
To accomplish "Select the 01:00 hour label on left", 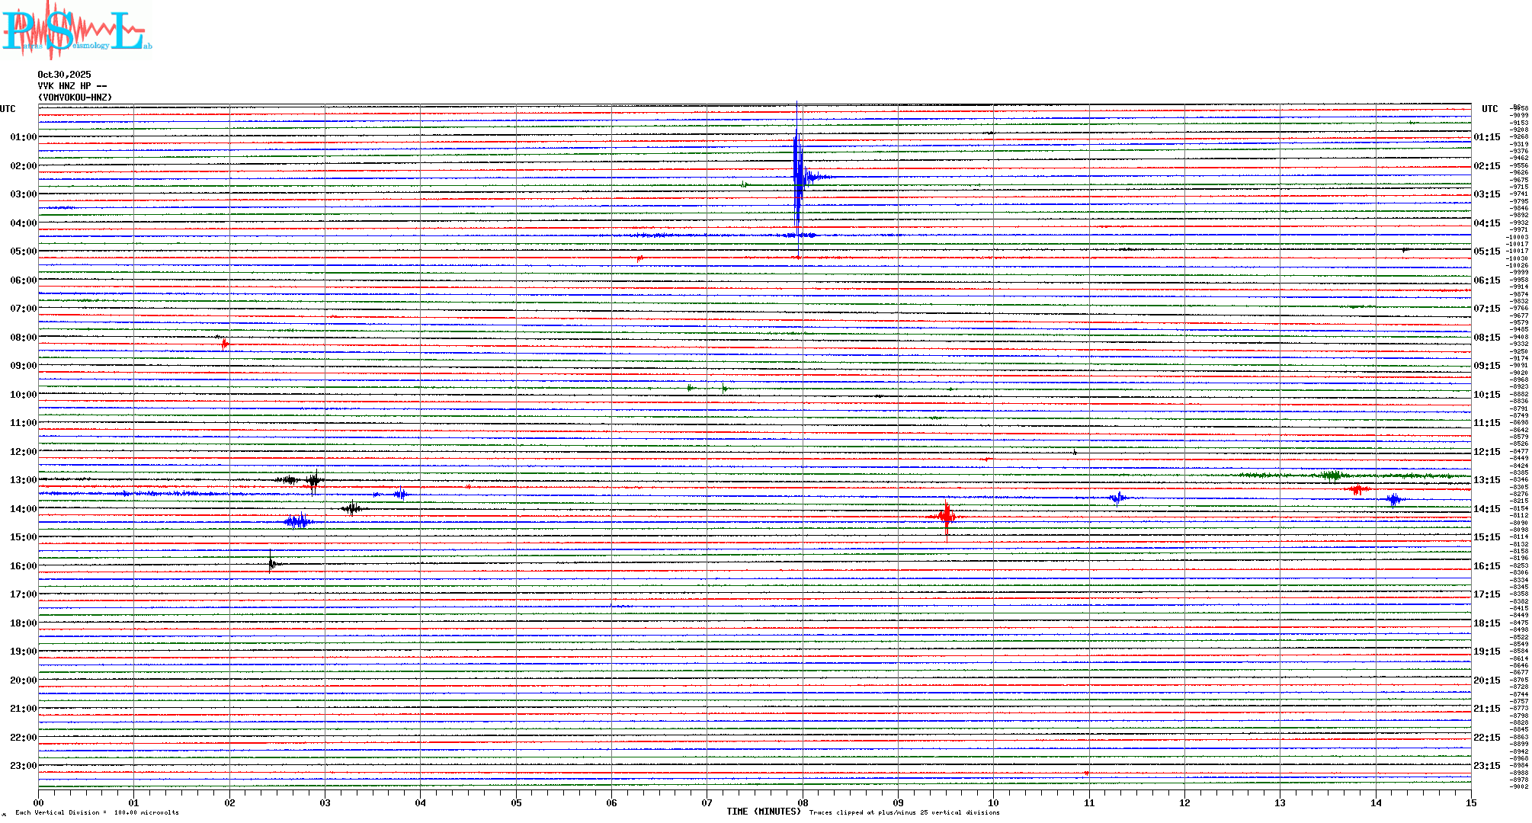I will [x=23, y=137].
